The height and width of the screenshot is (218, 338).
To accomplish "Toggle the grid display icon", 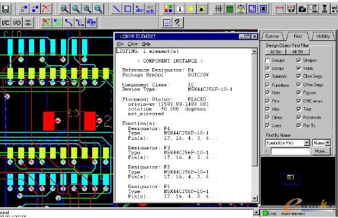I will pos(219,9).
